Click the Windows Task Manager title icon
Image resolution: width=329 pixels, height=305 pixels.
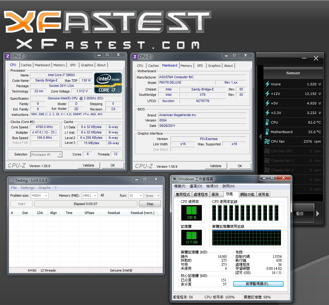pyautogui.click(x=174, y=179)
